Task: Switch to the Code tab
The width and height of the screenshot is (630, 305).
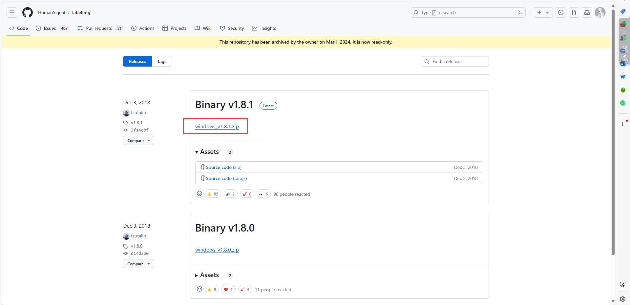Action: point(19,28)
